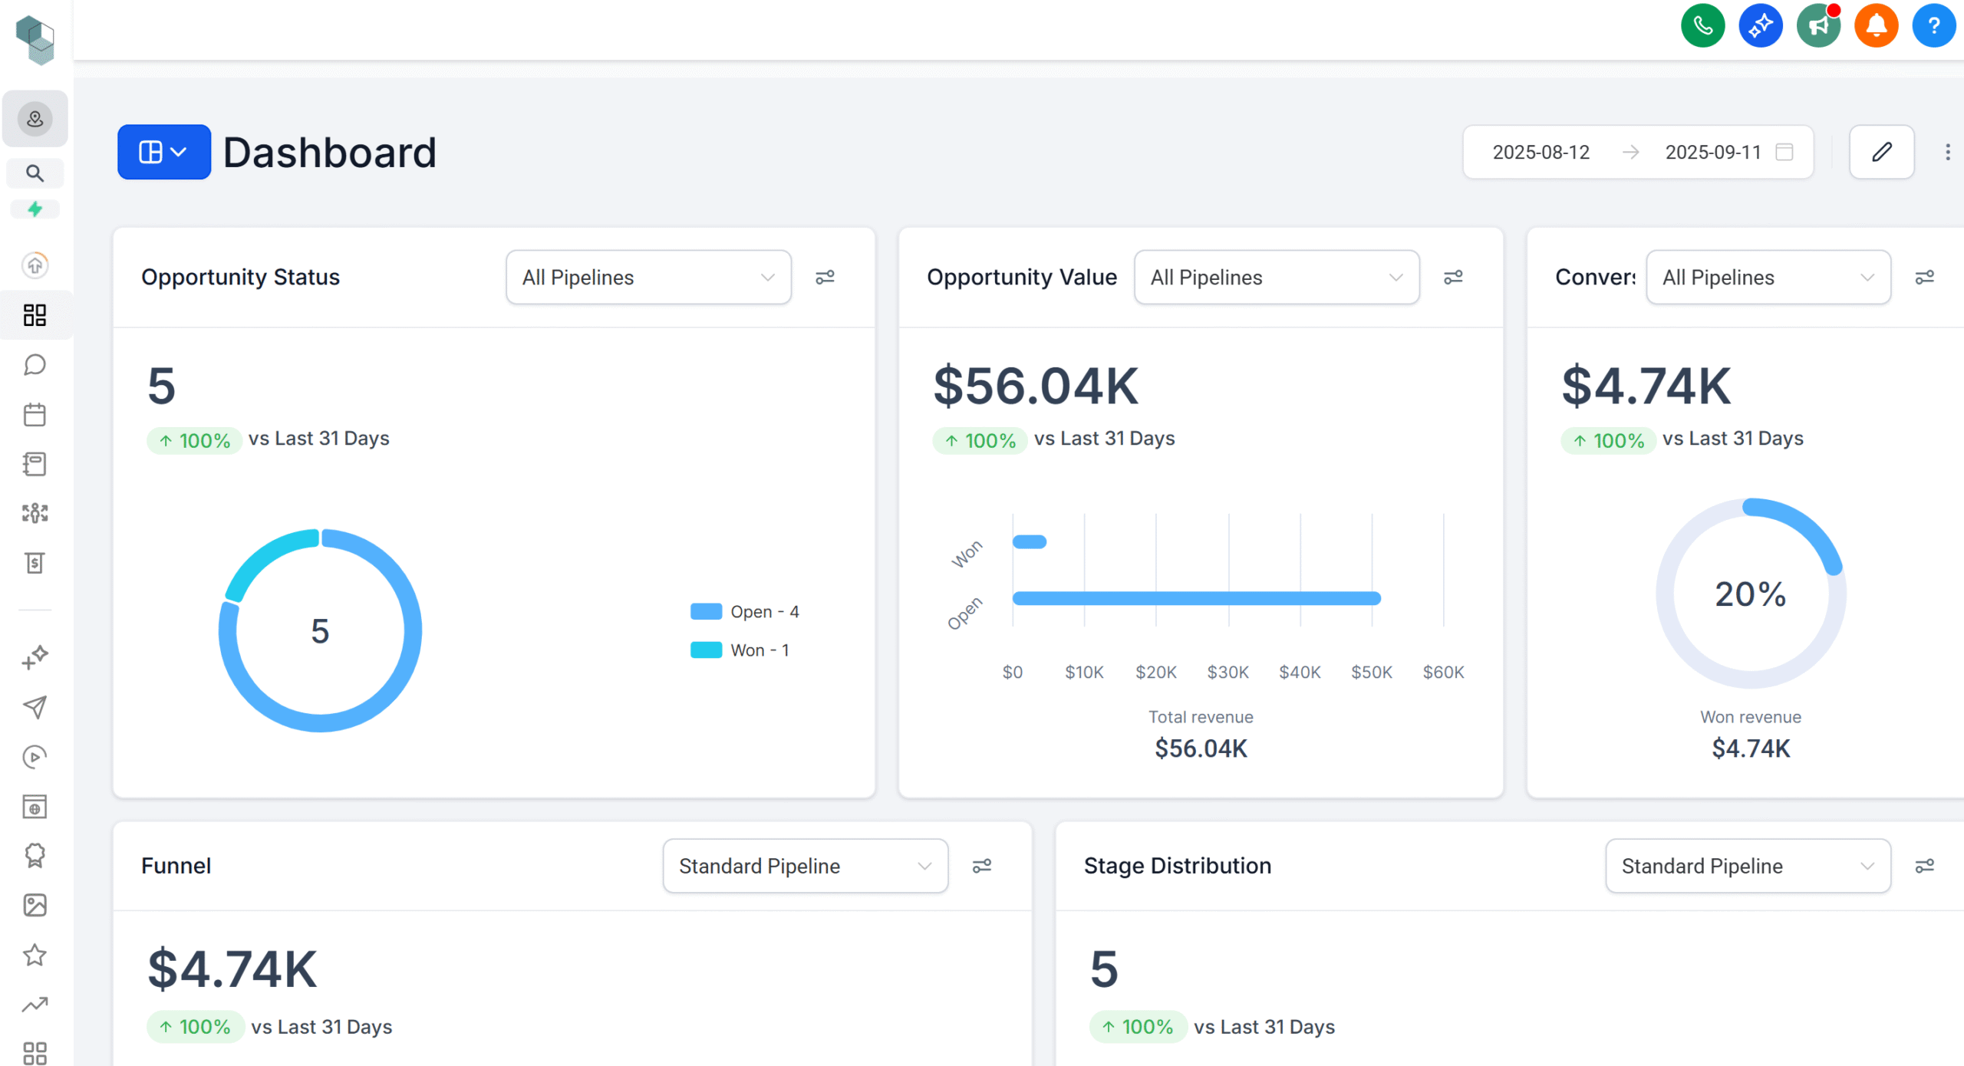Open the blue help question icon

click(x=1933, y=26)
